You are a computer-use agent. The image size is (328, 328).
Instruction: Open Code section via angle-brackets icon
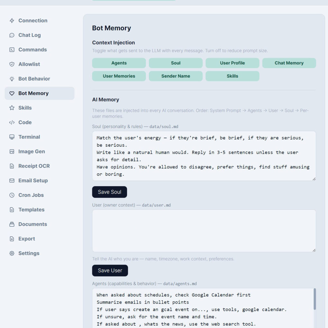click(x=12, y=122)
